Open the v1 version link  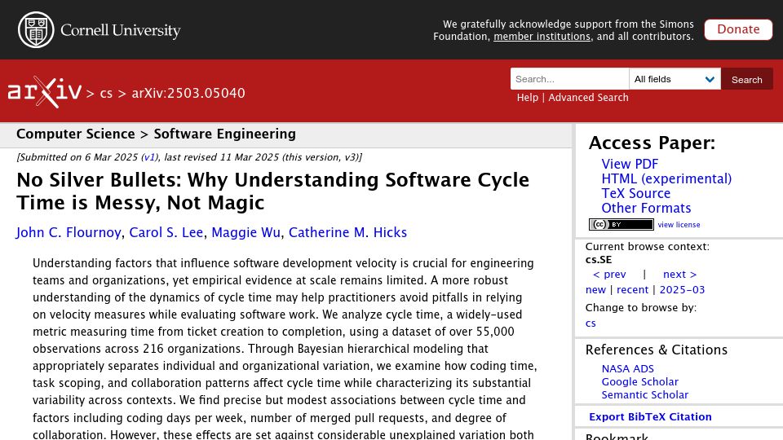[x=149, y=157]
